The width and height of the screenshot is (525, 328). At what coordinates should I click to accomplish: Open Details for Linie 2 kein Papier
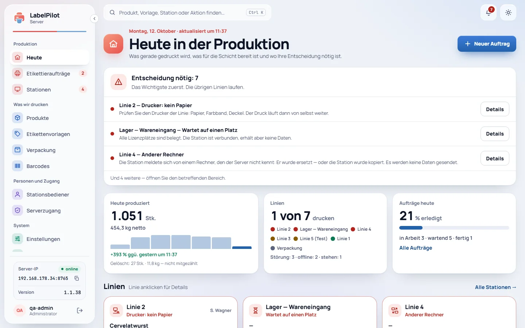(495, 109)
